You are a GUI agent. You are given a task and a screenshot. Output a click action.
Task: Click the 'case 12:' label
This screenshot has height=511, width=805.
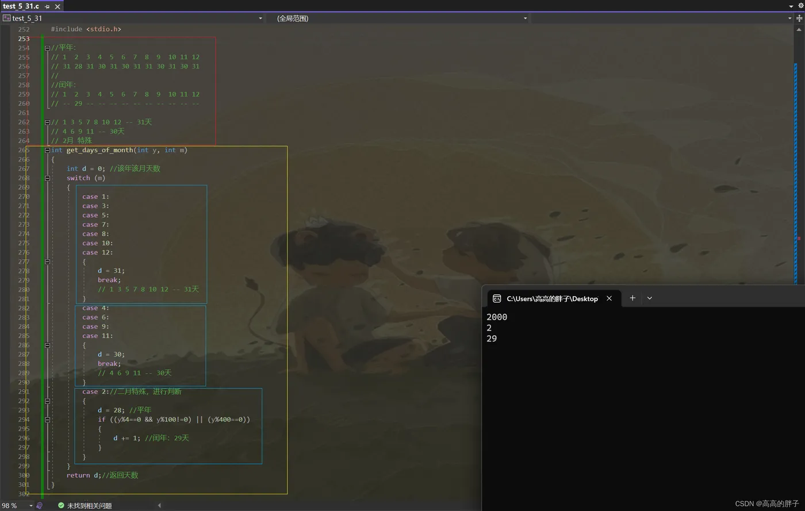click(x=97, y=252)
